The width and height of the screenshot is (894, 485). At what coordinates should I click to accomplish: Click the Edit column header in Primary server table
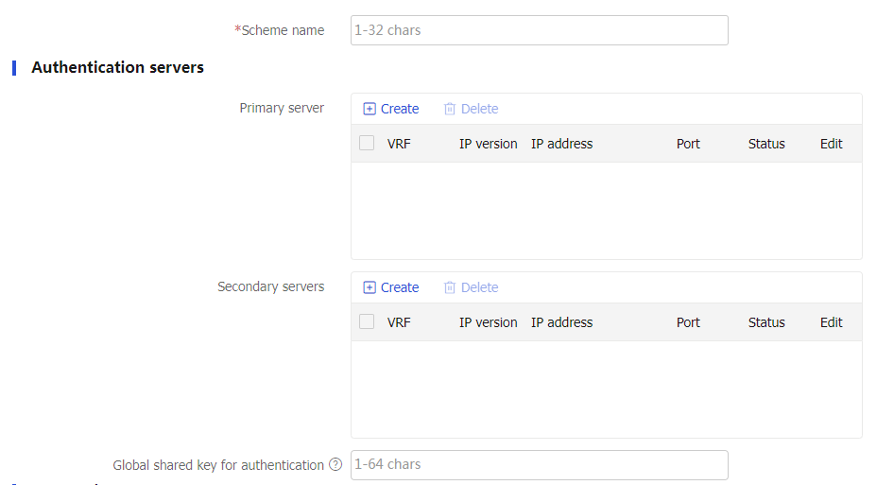tap(832, 144)
